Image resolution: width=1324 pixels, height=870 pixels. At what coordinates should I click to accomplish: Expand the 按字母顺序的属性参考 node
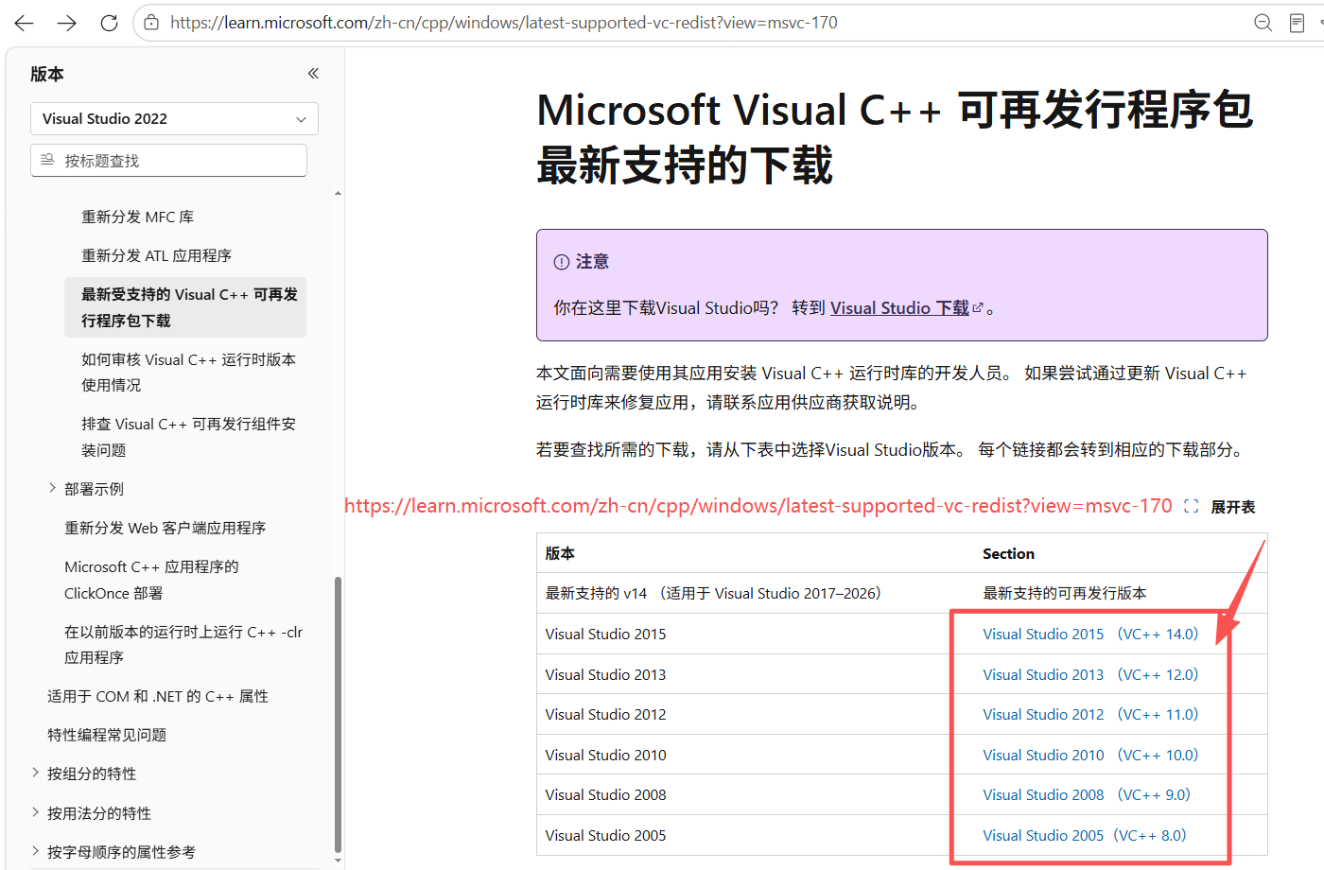click(x=36, y=851)
